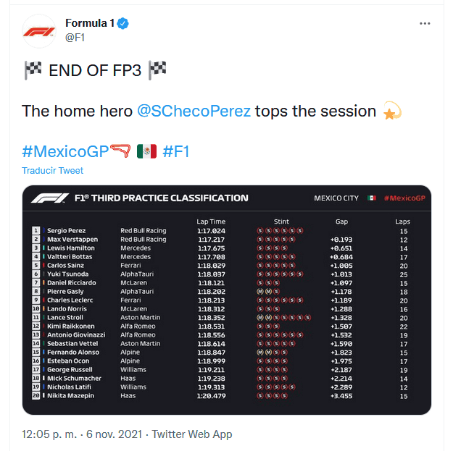Image resolution: width=453 pixels, height=451 pixels.
Task: Open the Formula 1 display name
Action: (90, 24)
